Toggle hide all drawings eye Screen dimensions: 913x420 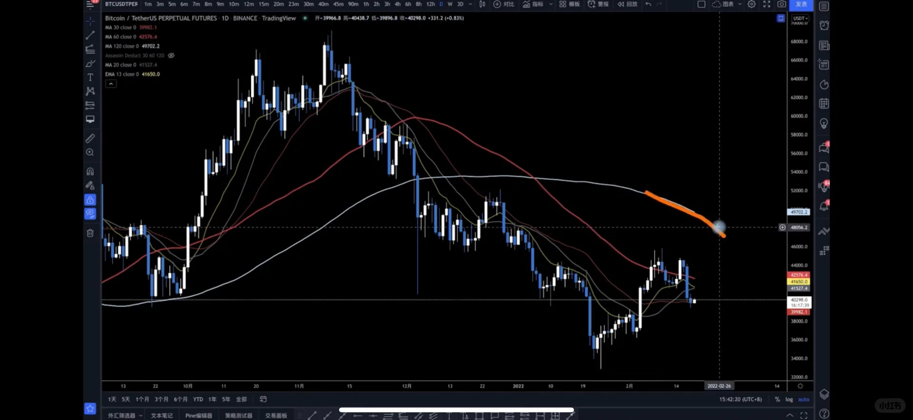90,214
